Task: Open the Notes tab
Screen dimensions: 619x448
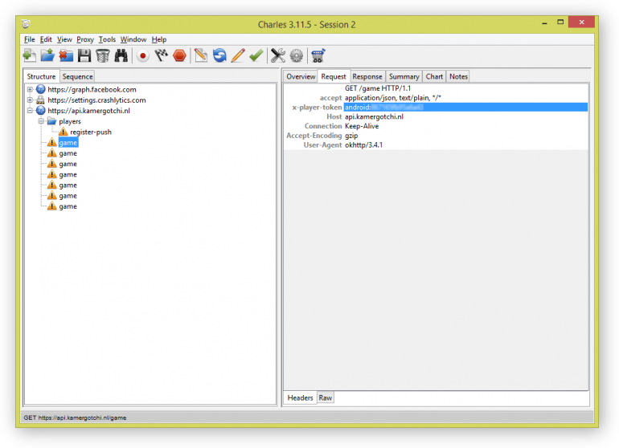Action: (x=458, y=76)
